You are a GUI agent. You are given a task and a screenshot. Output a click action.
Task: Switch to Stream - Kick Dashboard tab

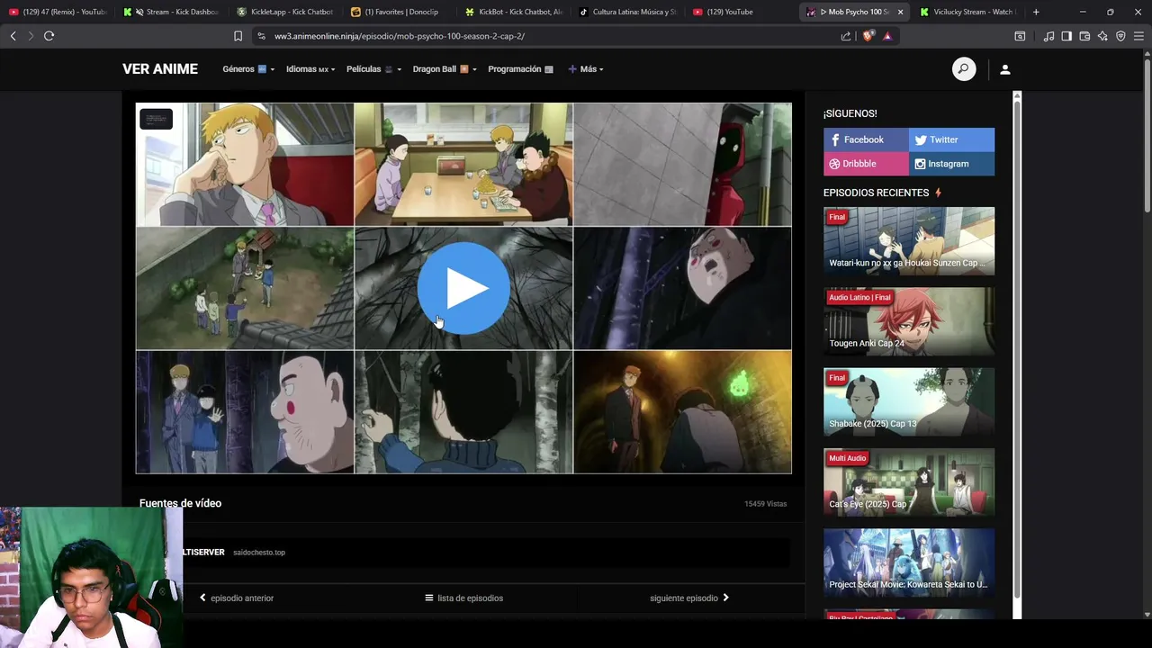171,12
